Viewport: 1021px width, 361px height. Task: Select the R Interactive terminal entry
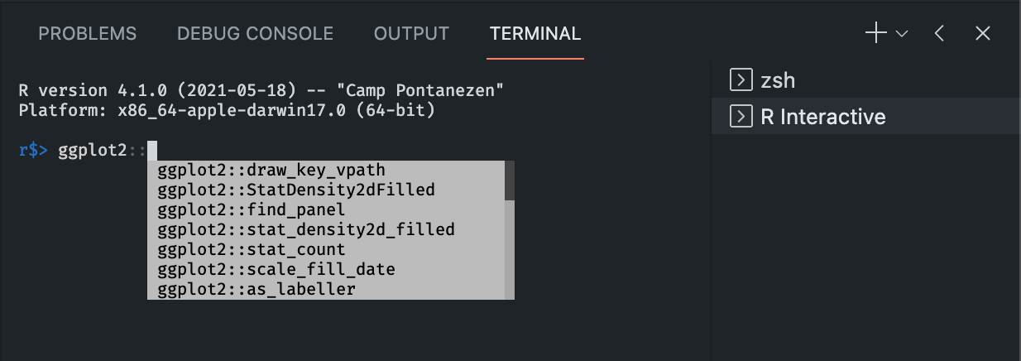point(866,117)
